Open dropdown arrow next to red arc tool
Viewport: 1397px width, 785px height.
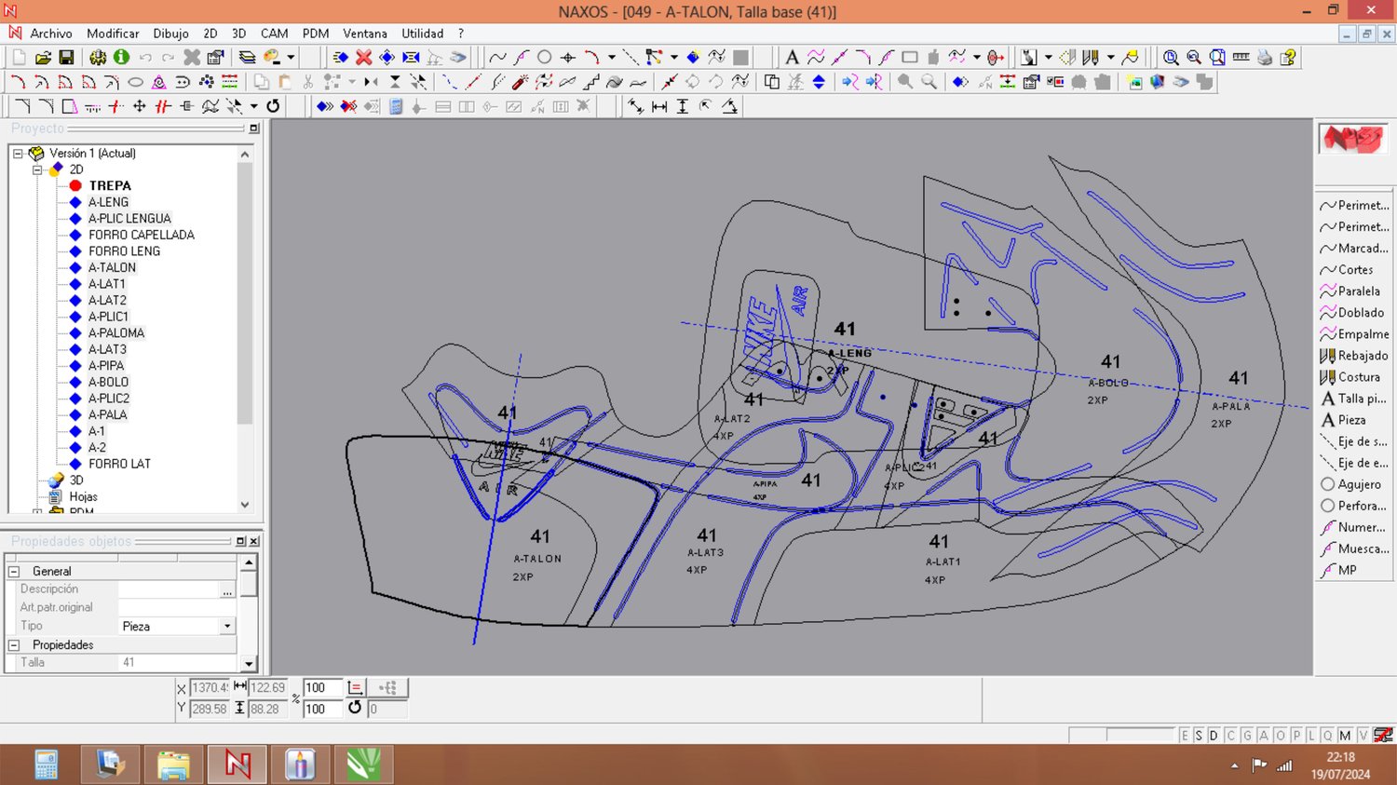point(612,58)
